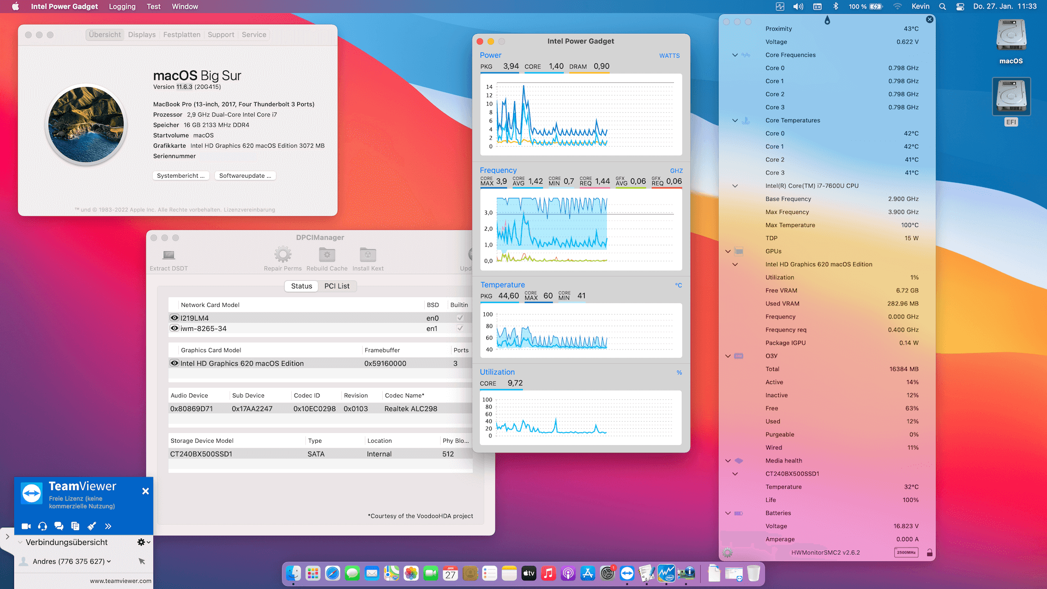Click the Extract DSDT icon
The width and height of the screenshot is (1047, 589).
tap(169, 255)
